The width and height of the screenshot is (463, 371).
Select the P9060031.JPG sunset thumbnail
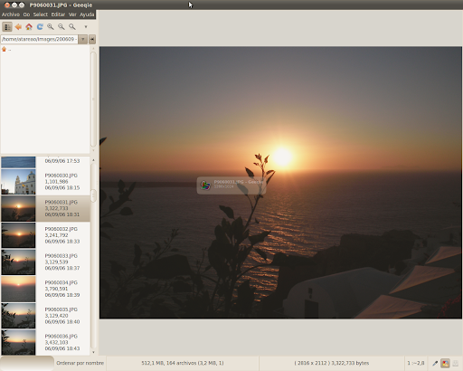pos(18,208)
